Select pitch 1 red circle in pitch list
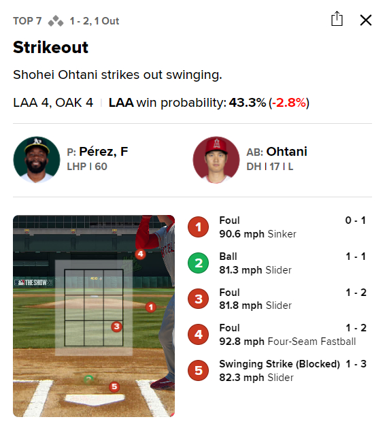 click(198, 227)
